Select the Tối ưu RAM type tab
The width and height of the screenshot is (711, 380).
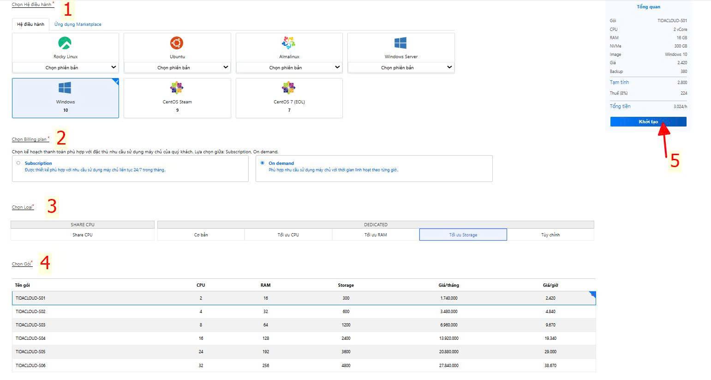(x=376, y=235)
